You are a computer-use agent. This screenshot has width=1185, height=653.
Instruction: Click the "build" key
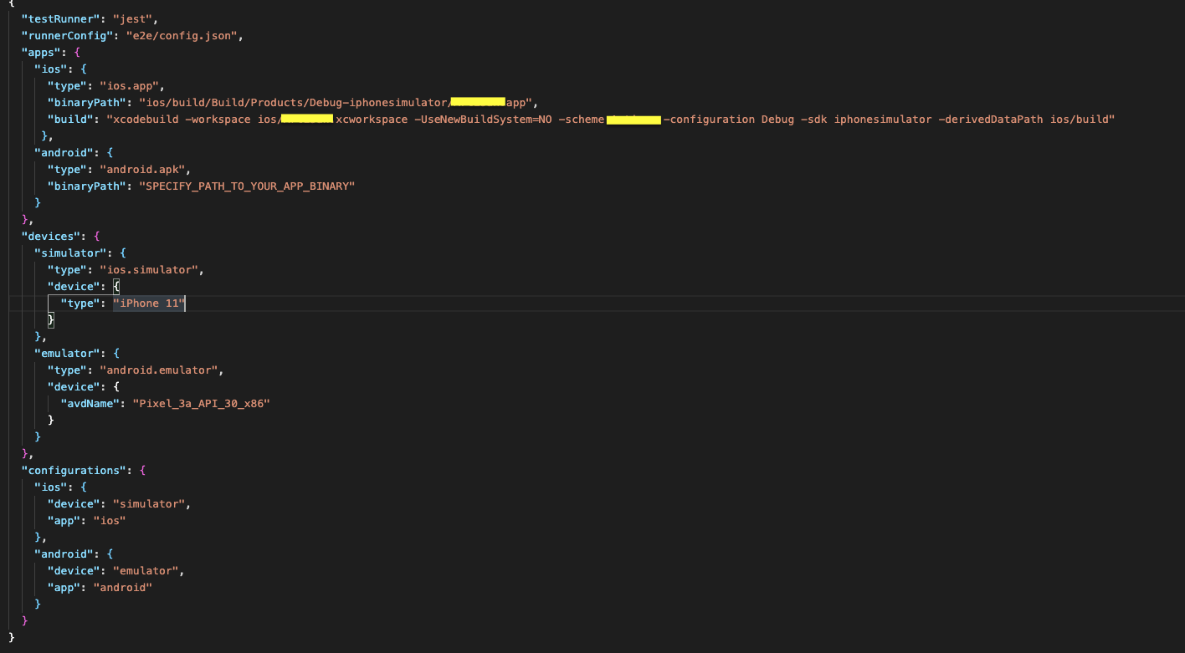(70, 119)
